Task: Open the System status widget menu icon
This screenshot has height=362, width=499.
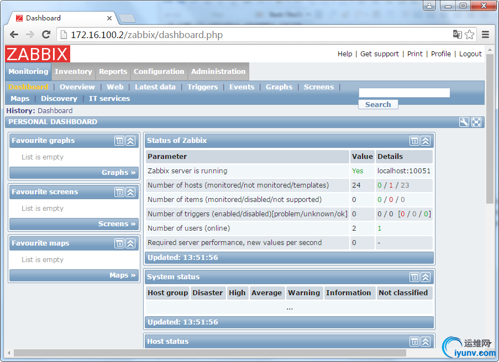Action: (414, 277)
